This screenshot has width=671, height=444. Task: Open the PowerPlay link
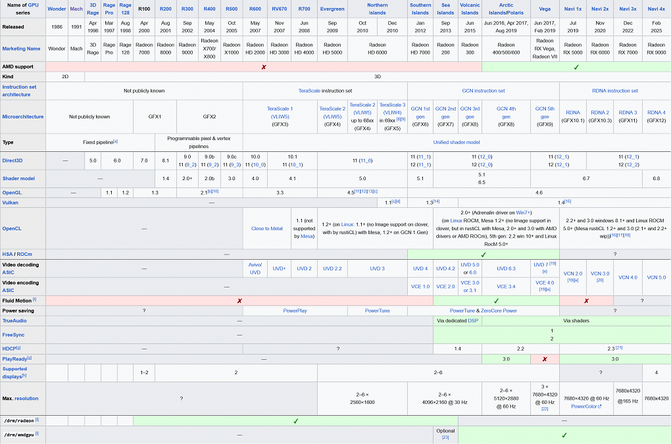tap(295, 311)
